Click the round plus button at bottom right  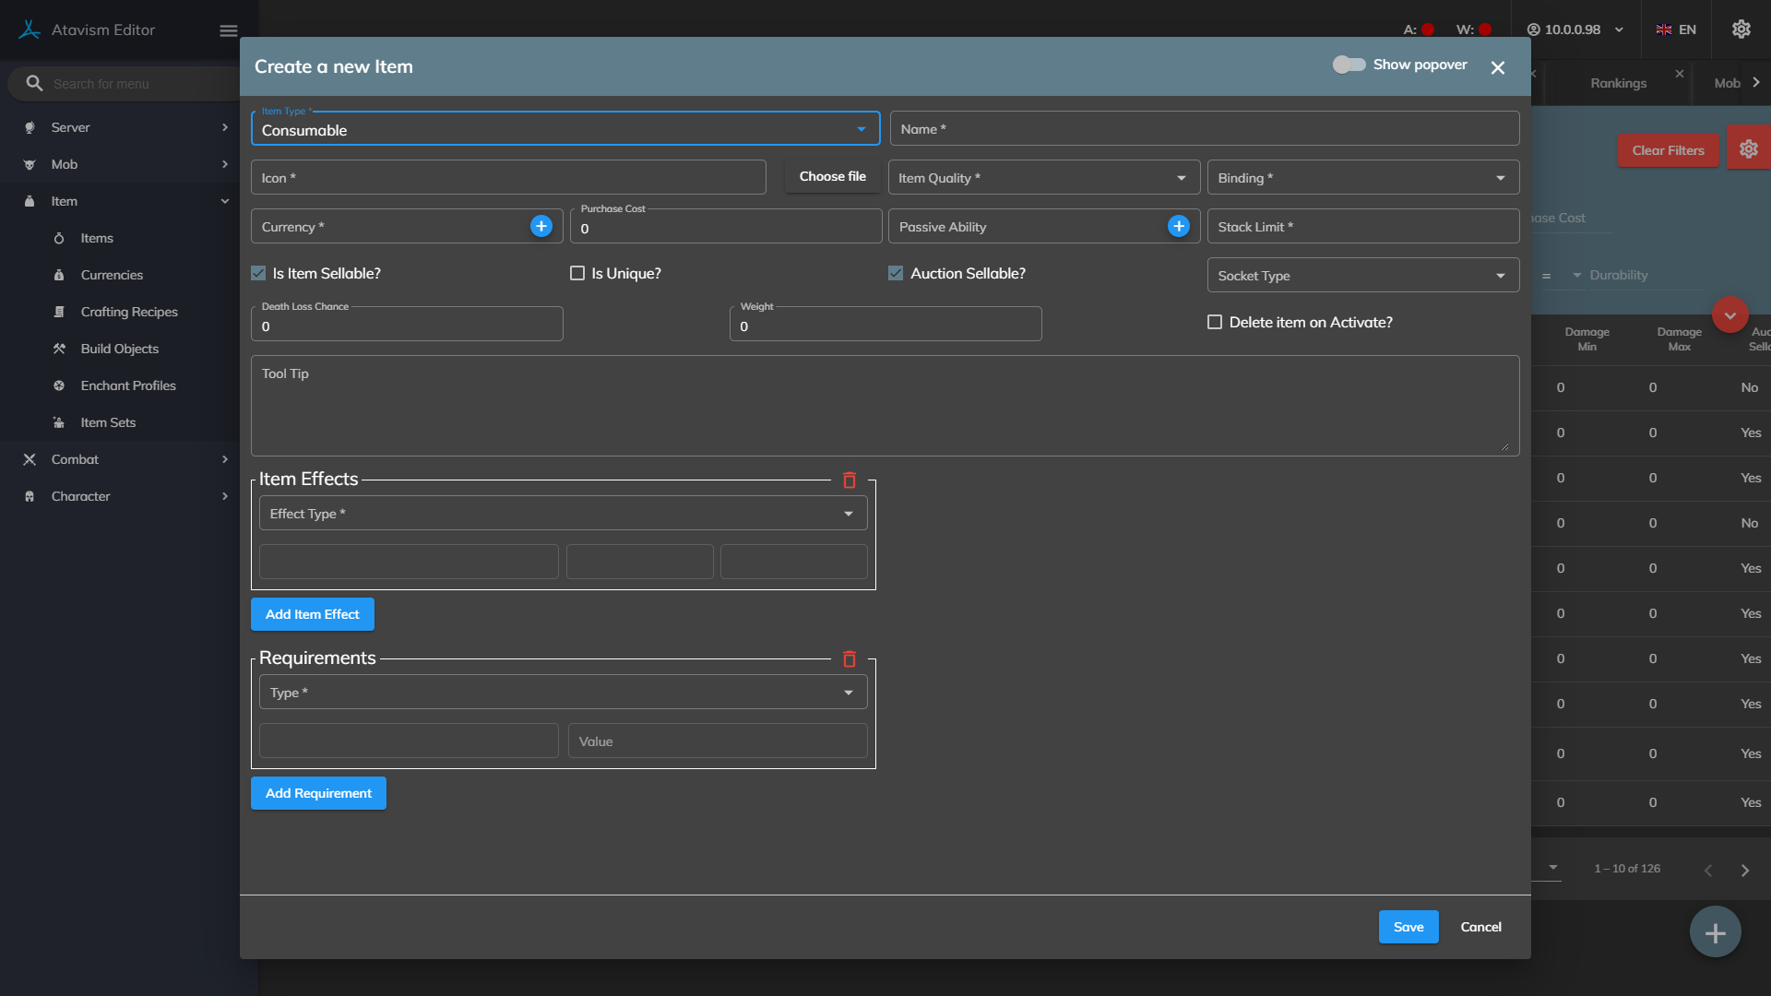1715,932
